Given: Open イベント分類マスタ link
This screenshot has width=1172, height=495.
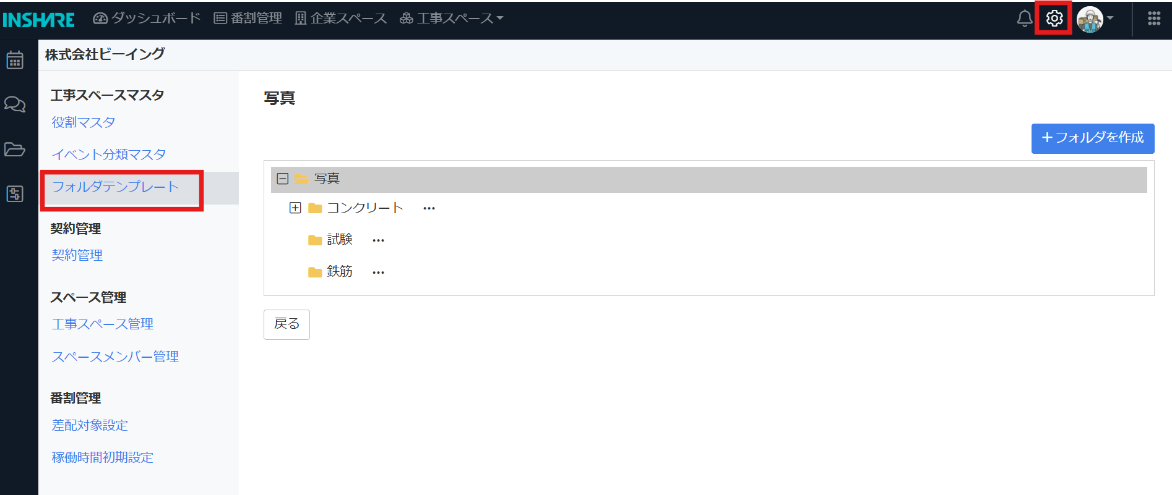Looking at the screenshot, I should 109,154.
